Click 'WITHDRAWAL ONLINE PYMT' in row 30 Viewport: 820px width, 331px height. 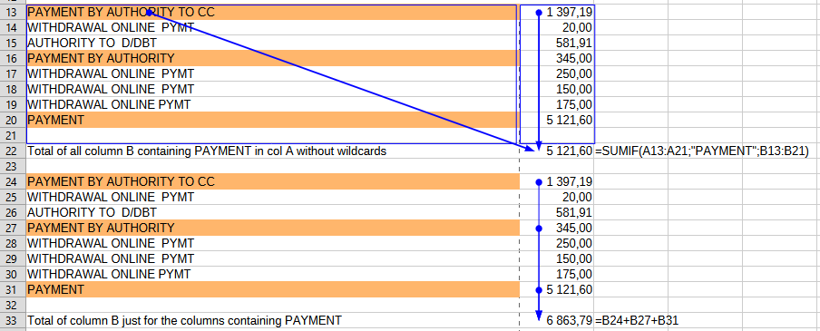tap(109, 274)
